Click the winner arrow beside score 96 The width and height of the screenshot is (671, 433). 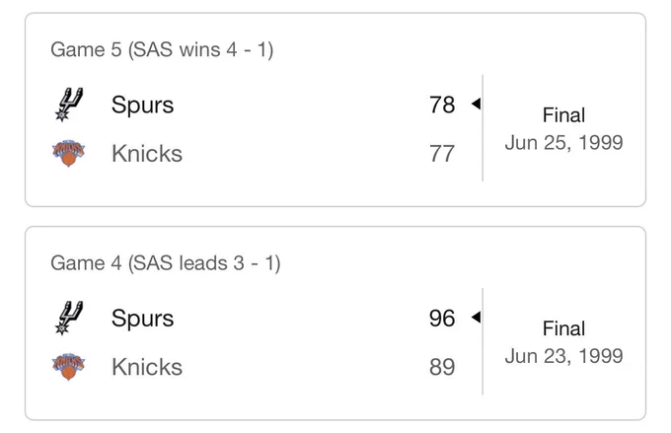pyautogui.click(x=476, y=317)
